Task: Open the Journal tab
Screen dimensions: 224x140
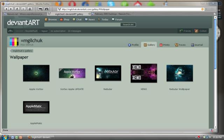Action: pyautogui.click(x=197, y=45)
